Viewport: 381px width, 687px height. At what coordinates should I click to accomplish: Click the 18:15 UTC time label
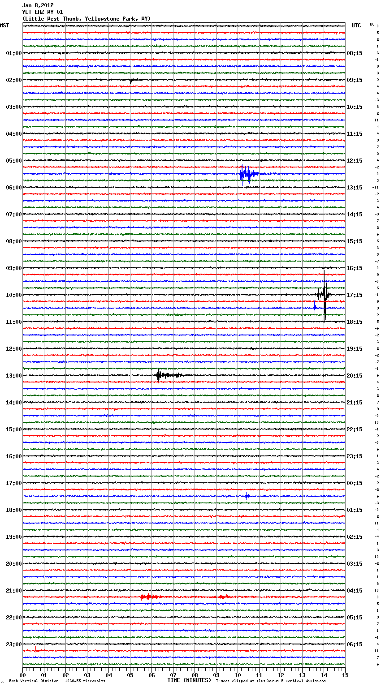tap(355, 322)
